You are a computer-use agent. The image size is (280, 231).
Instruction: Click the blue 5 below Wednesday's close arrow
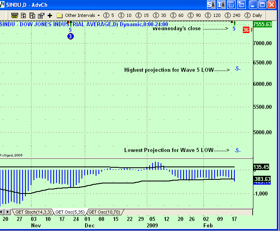(x=234, y=29)
